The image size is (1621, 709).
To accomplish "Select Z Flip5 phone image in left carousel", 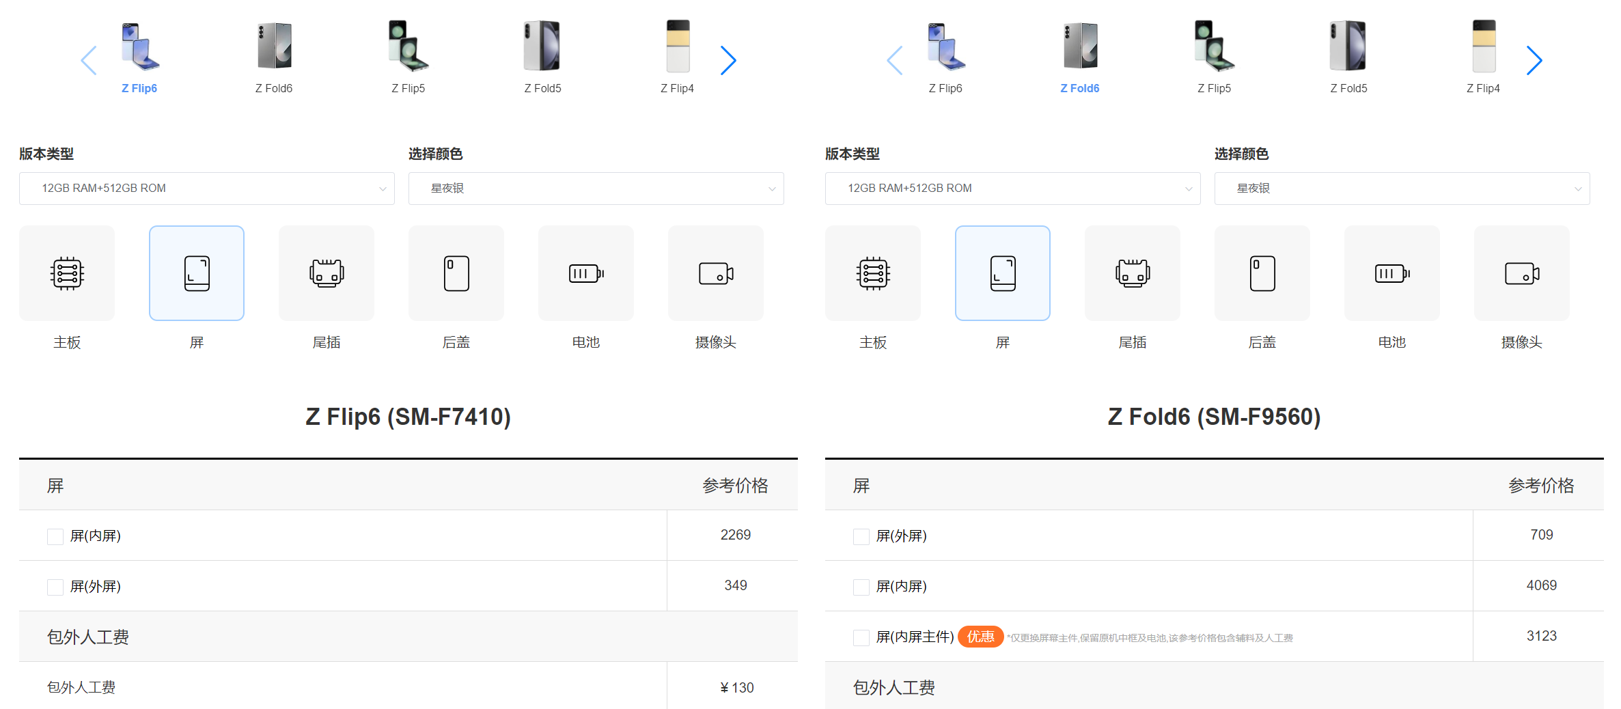I will (x=408, y=46).
